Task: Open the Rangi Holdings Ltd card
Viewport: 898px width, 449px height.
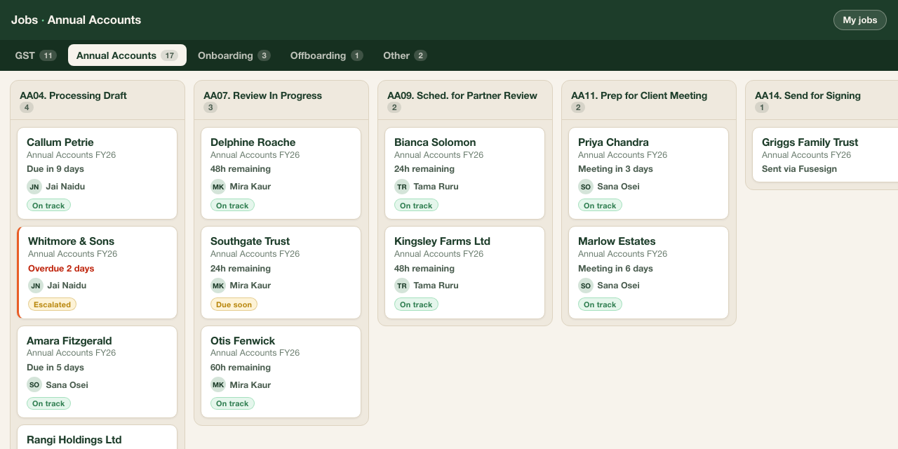Action: (x=98, y=437)
